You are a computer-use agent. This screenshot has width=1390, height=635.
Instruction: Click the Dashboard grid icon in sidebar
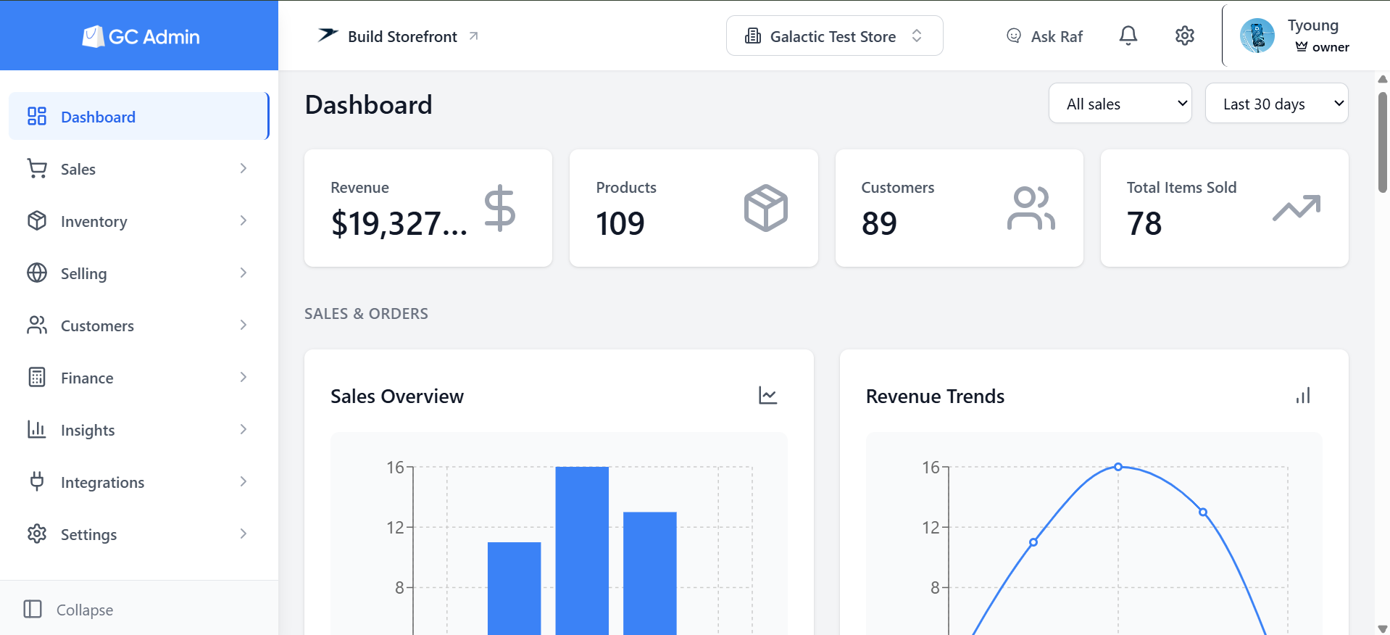pyautogui.click(x=37, y=116)
